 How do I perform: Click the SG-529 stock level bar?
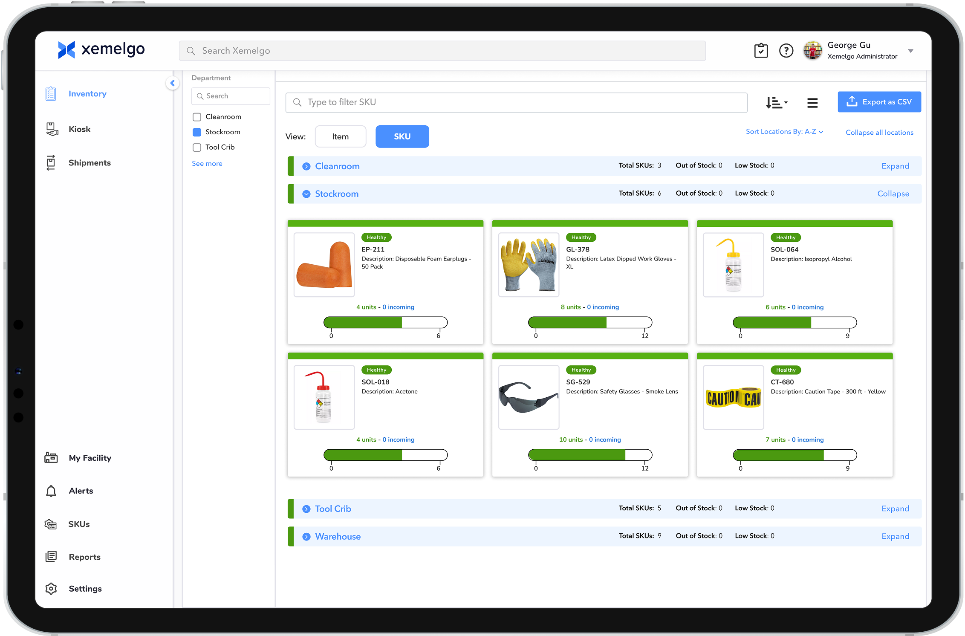click(590, 455)
